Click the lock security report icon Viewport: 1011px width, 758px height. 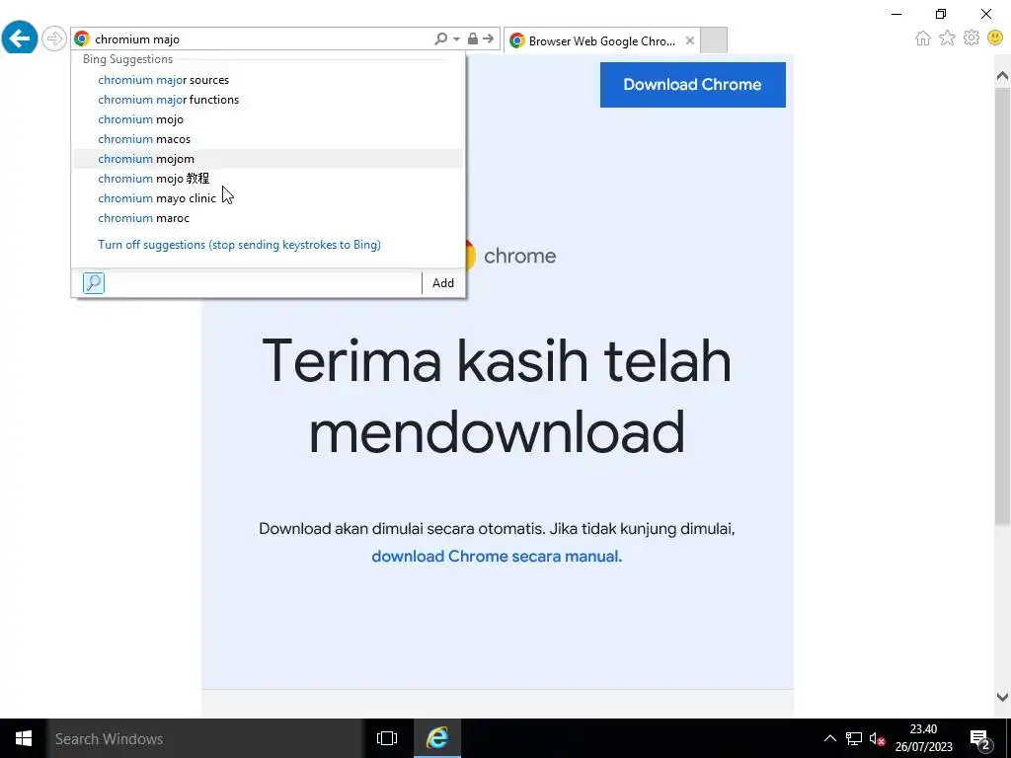[x=473, y=38]
